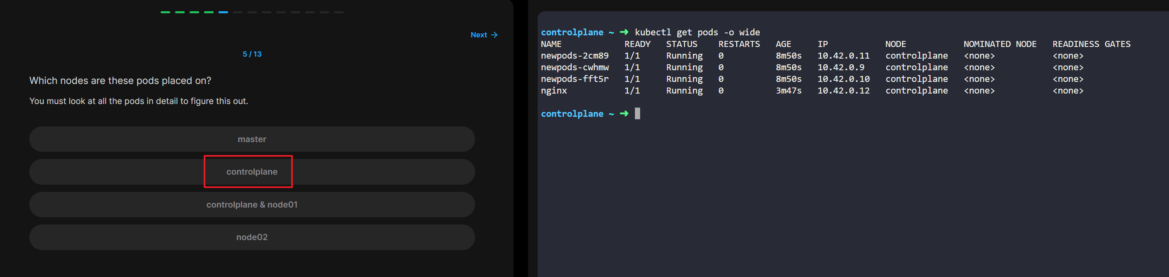Choose the controlplane answer option

point(252,172)
